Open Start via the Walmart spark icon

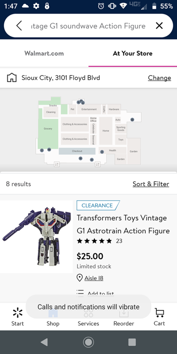[x=18, y=312]
